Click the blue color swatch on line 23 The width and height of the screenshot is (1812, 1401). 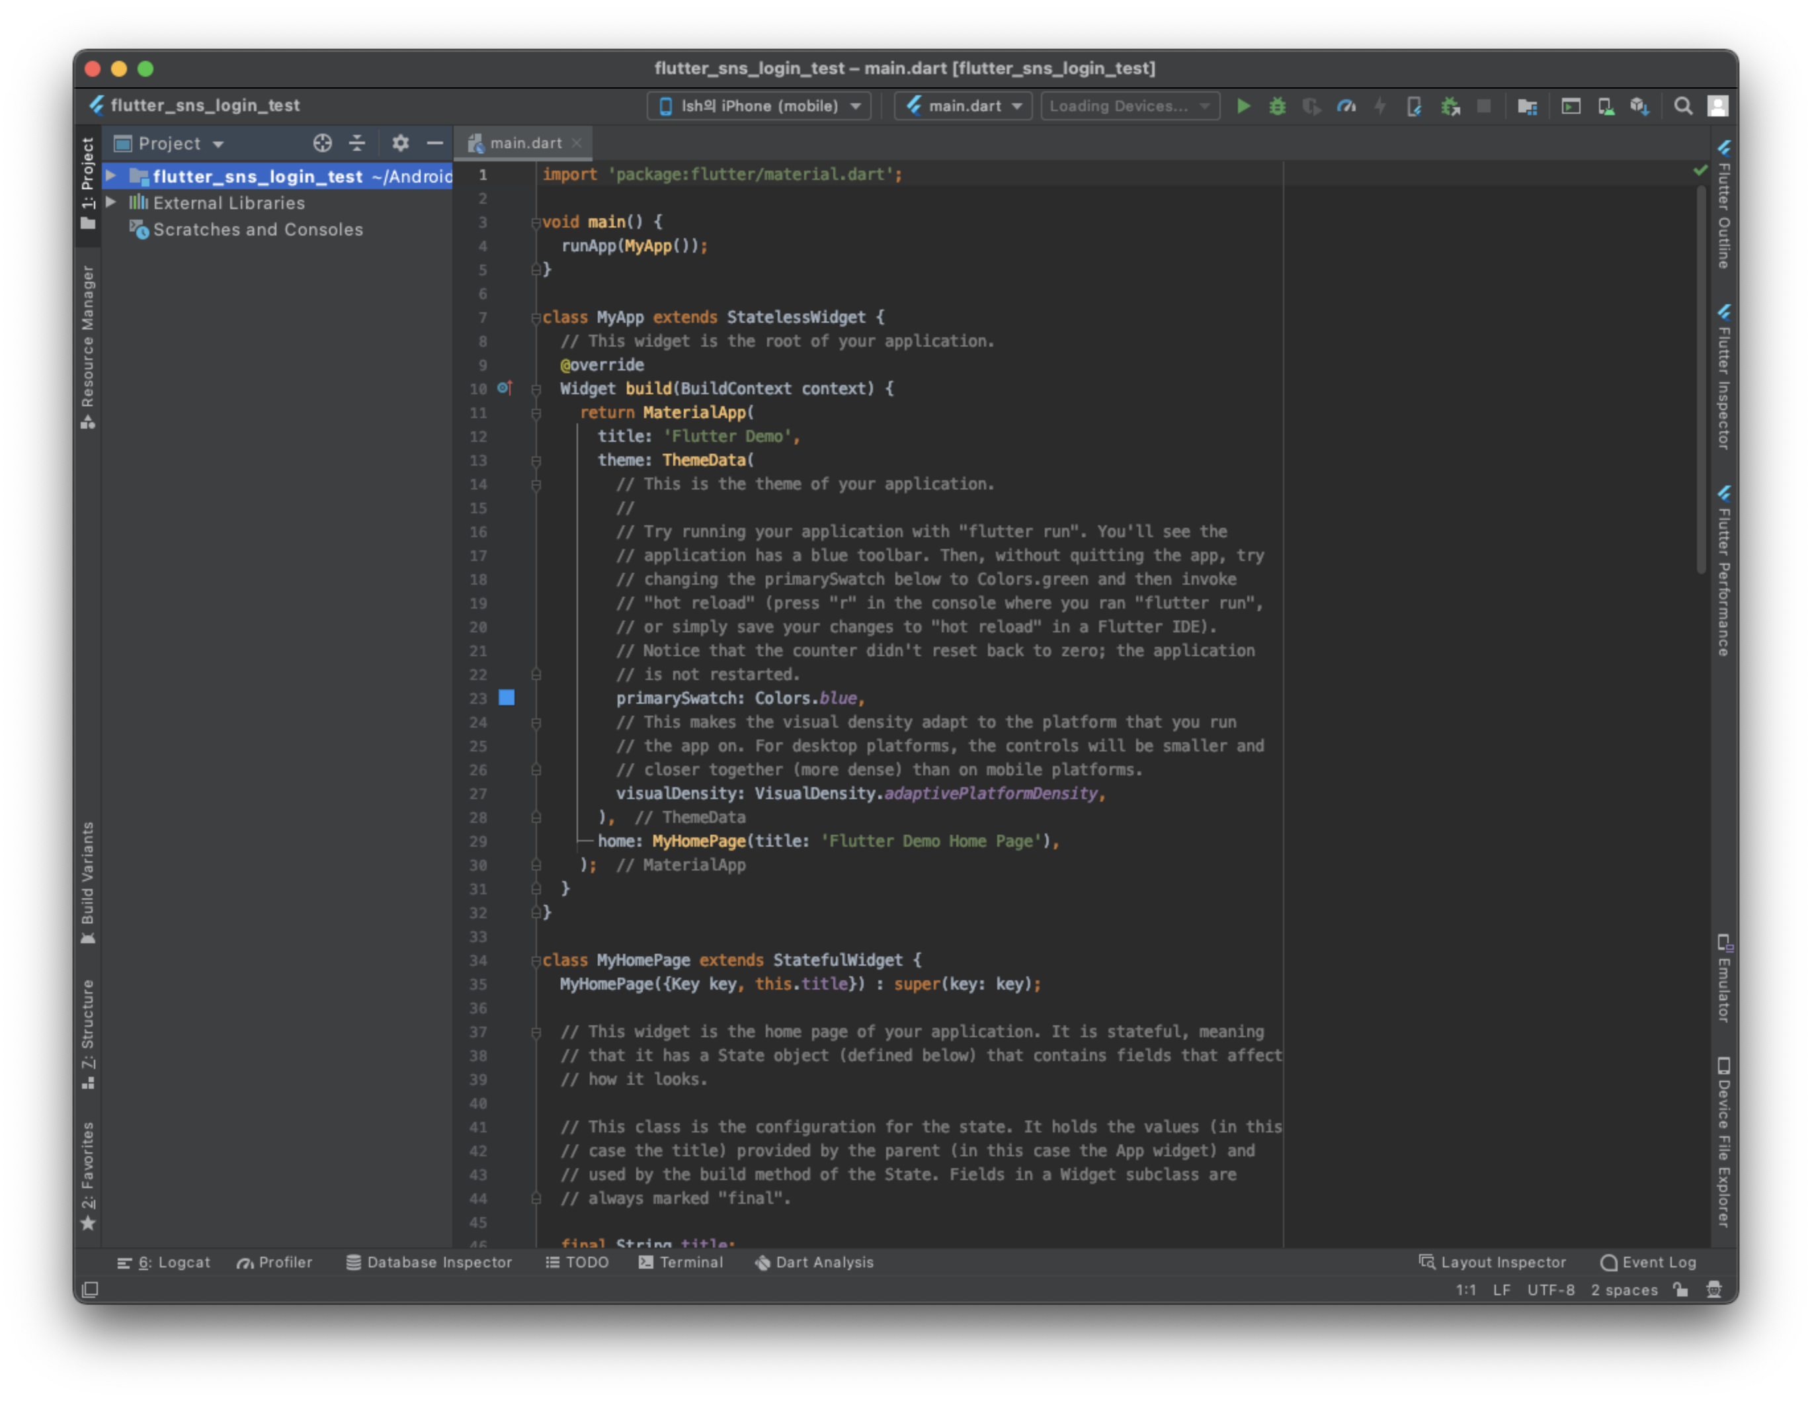click(506, 698)
